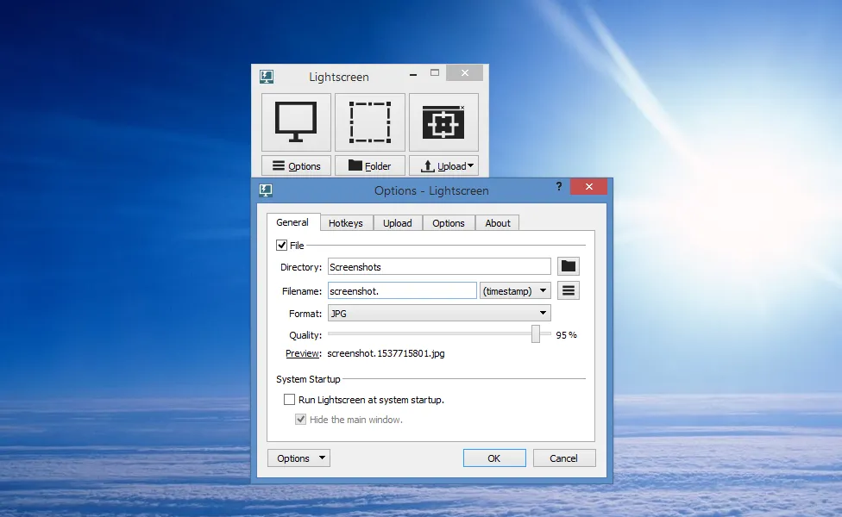Click into the Directory text field
The image size is (842, 517).
click(439, 267)
